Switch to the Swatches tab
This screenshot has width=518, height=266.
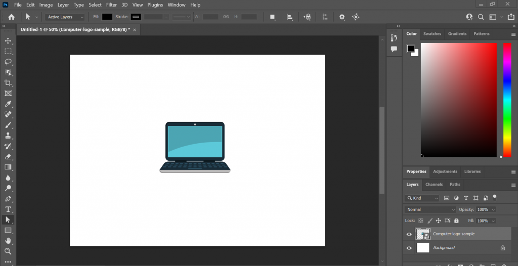[432, 34]
